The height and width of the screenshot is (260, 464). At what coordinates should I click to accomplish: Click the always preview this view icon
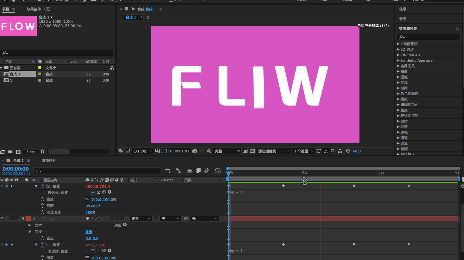click(121, 151)
